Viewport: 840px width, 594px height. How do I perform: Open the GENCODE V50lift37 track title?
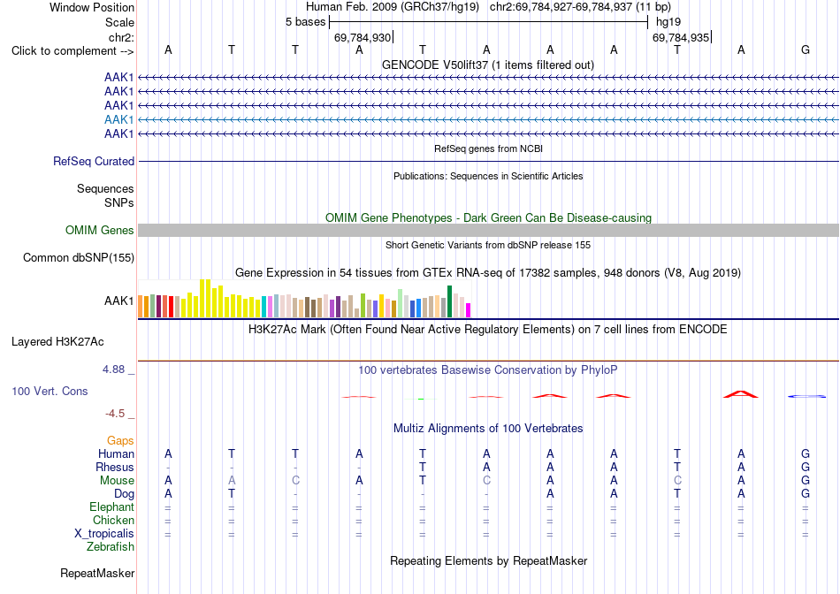click(487, 65)
